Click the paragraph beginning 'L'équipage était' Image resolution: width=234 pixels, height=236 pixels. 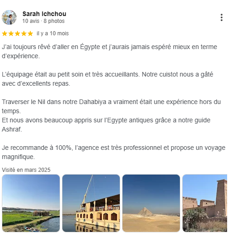click(x=107, y=79)
